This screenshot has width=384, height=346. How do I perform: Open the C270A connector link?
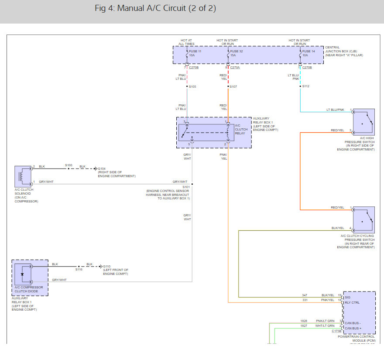pos(235,67)
